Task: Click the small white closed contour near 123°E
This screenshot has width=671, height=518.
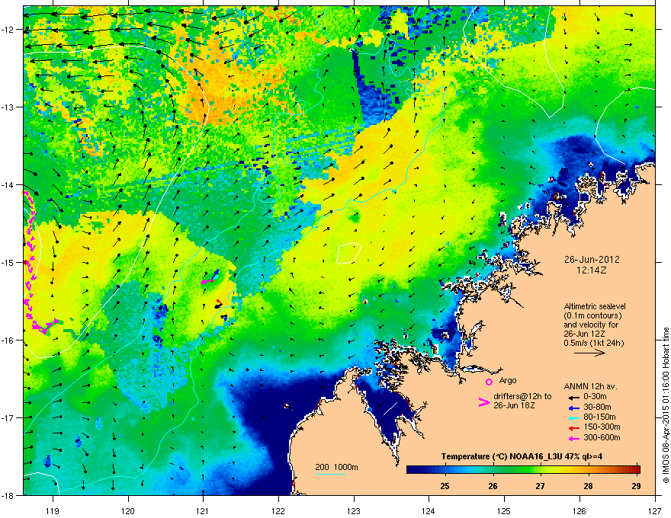Action: [348, 253]
